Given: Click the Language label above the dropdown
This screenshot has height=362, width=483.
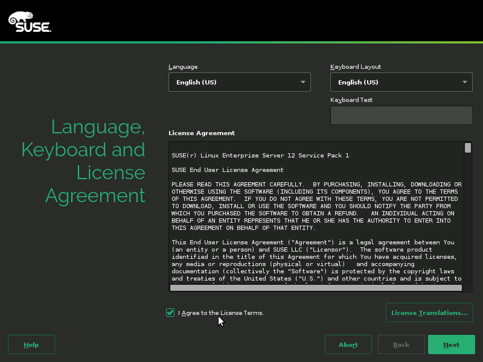Looking at the screenshot, I should (x=183, y=67).
